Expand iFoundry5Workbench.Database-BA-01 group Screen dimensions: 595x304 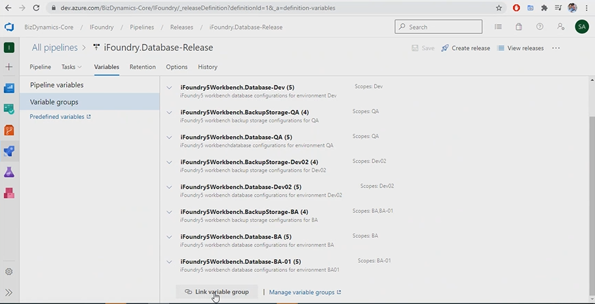click(x=169, y=262)
